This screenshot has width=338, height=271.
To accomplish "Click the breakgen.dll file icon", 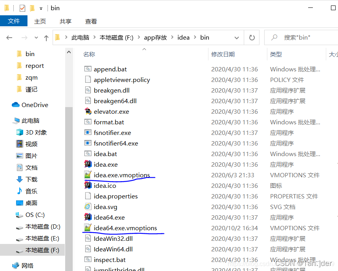I will pos(88,90).
